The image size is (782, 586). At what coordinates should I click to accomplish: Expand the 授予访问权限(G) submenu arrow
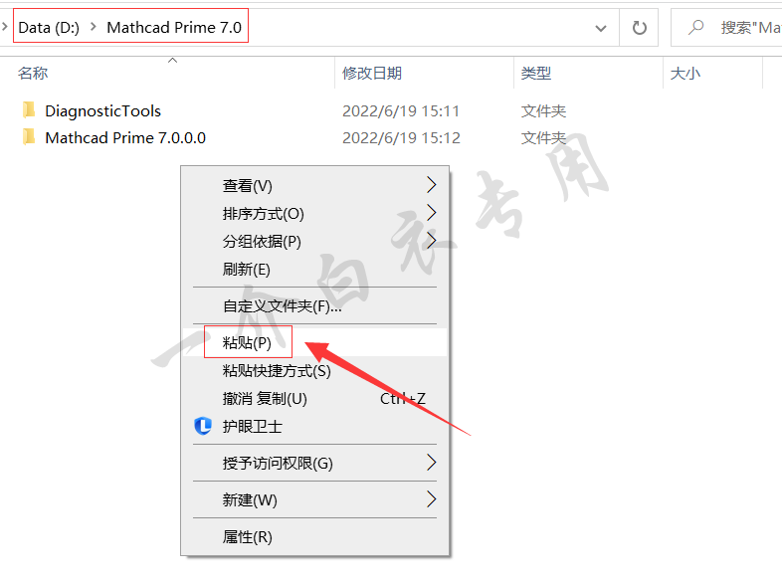pyautogui.click(x=432, y=463)
